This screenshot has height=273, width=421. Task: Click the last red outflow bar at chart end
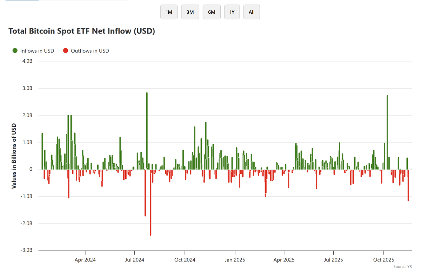[408, 185]
